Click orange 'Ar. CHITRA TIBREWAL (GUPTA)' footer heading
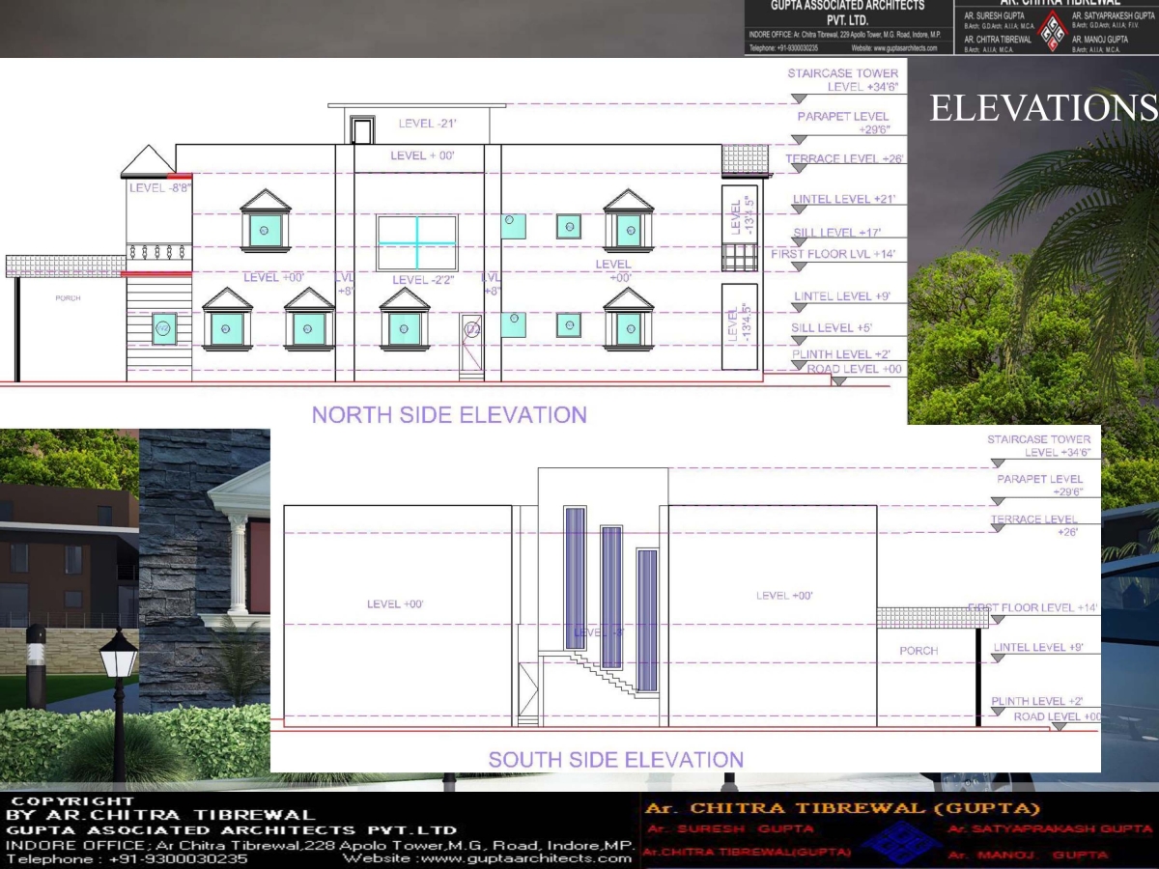Screen dimensions: 1159x869 coord(842,807)
